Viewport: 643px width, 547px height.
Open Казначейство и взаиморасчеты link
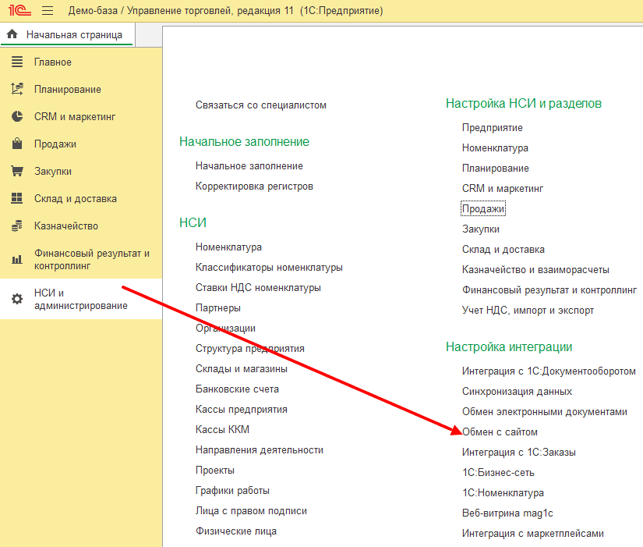pyautogui.click(x=535, y=270)
